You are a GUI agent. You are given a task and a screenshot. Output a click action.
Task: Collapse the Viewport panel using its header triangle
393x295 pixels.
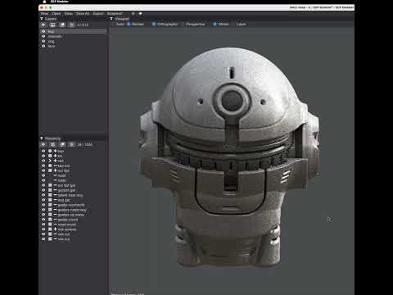click(111, 19)
